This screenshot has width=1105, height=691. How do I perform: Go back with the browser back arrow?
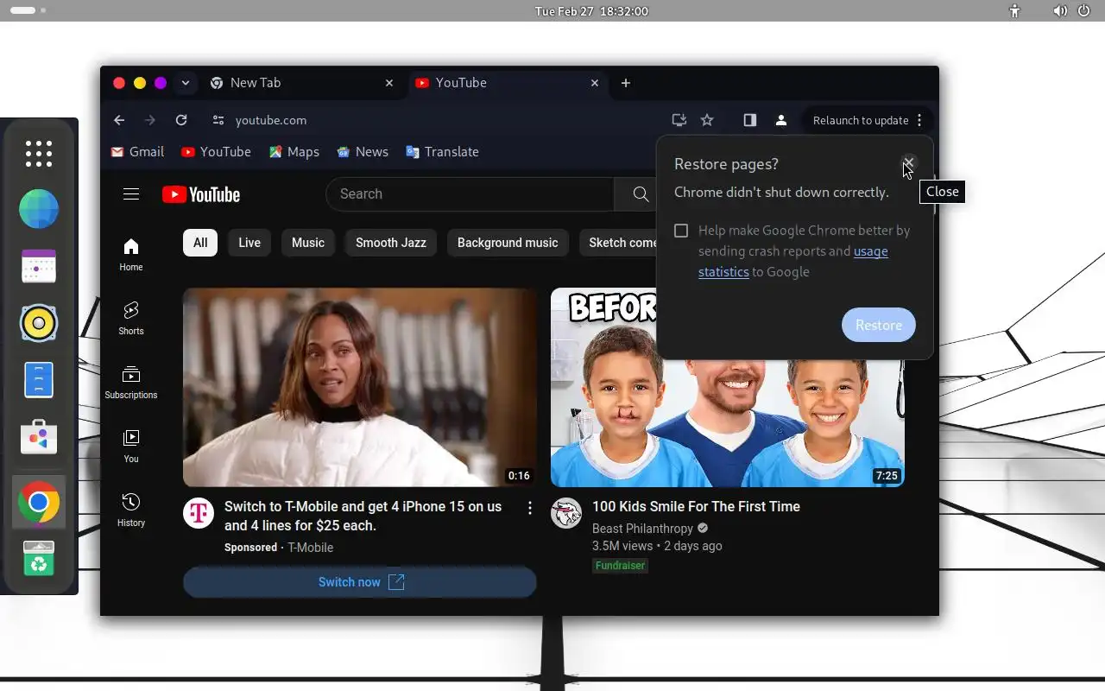pos(119,120)
